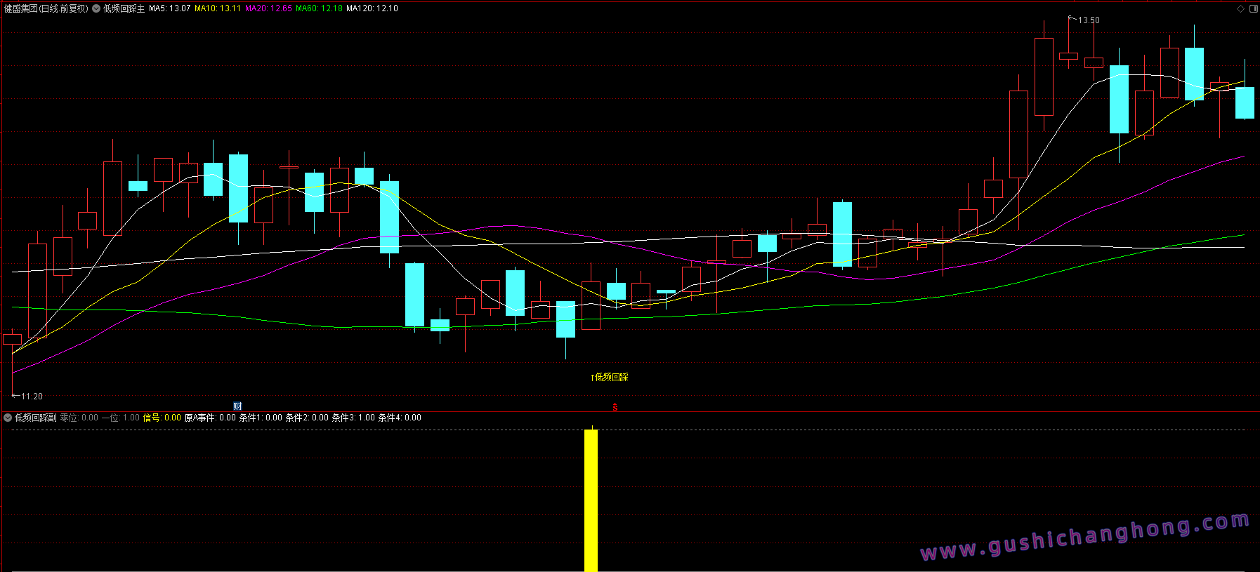Screen dimensions: 1260x572
Task: Click the 条件2: 0.00 label
Action: click(307, 418)
